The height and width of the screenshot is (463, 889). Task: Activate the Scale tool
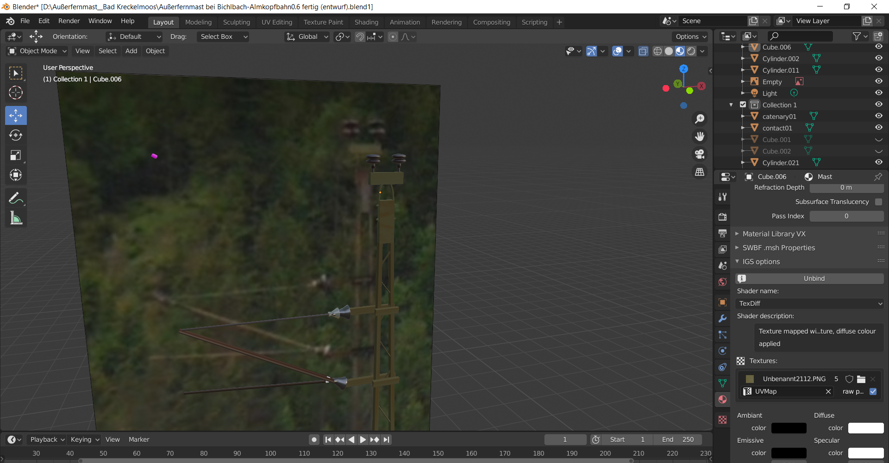pos(16,155)
